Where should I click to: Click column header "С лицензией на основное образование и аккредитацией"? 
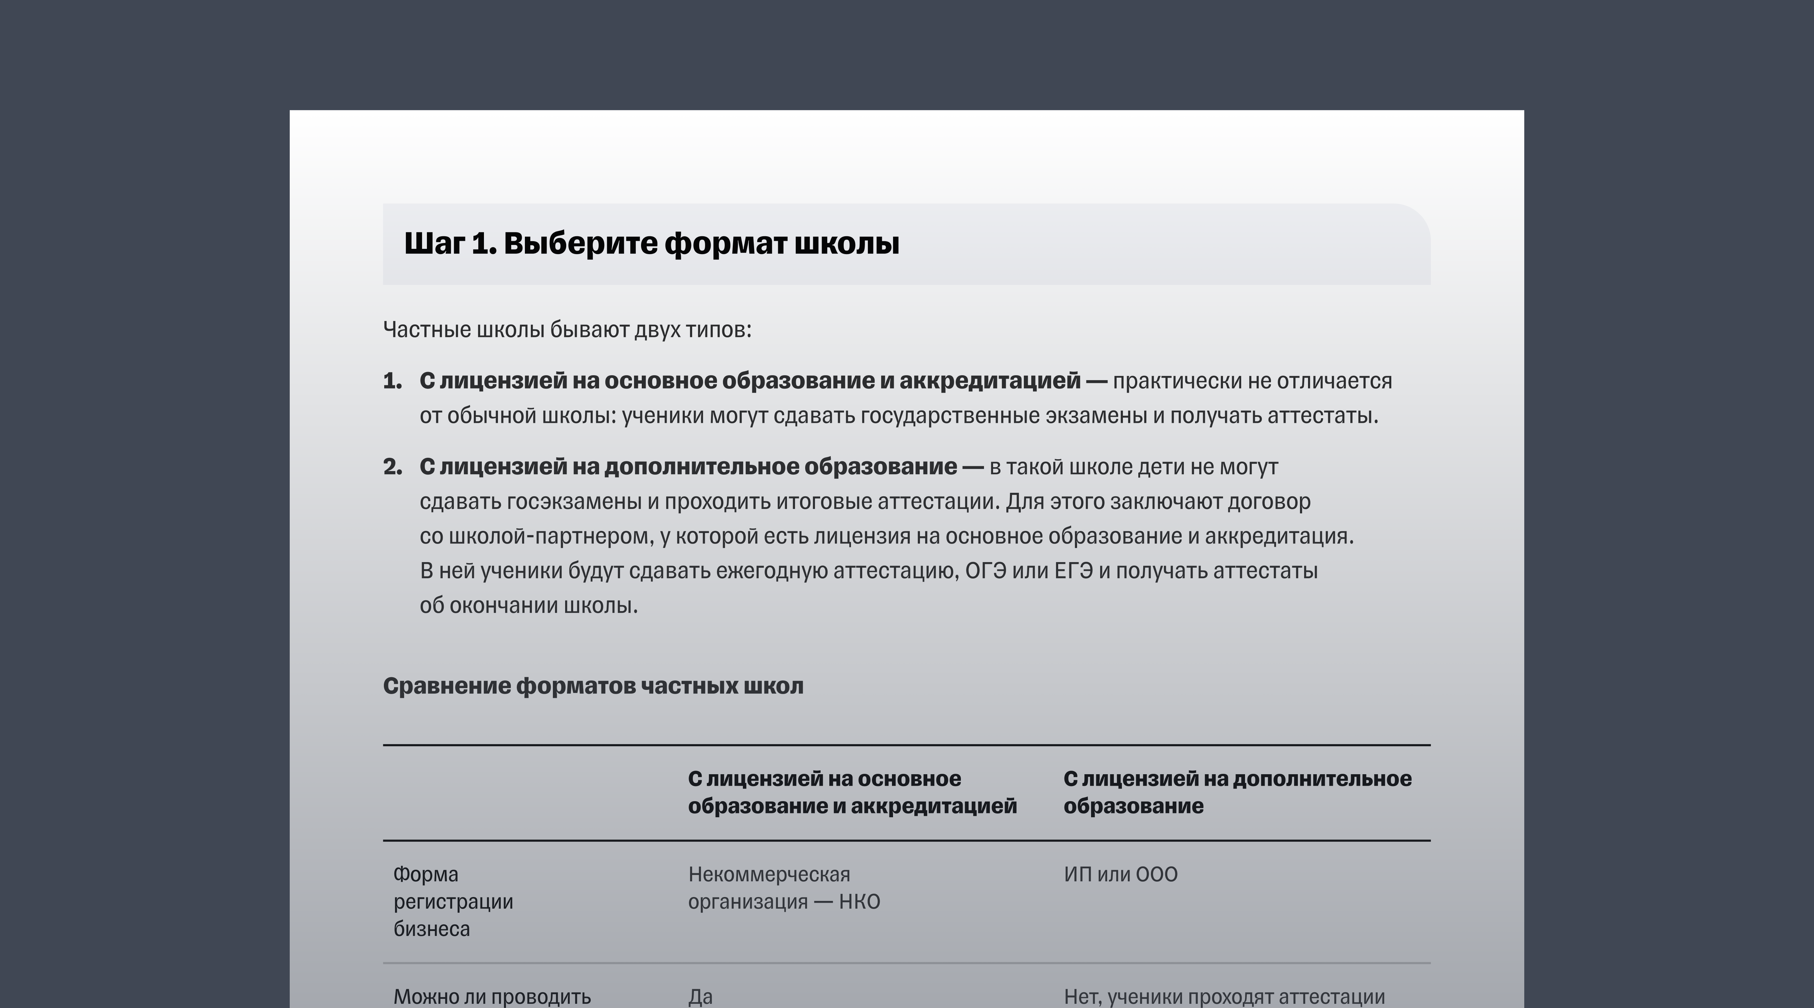pyautogui.click(x=852, y=792)
